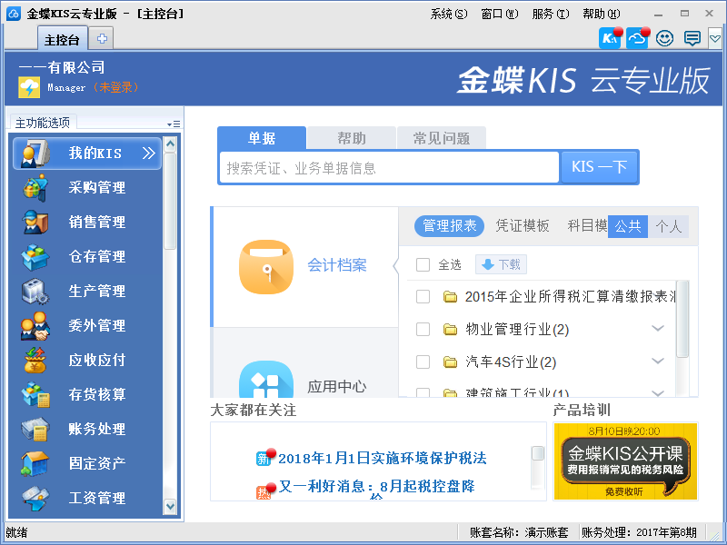Click the sidebar vertical scrollbar thumb
This screenshot has width=727, height=545.
(170, 201)
